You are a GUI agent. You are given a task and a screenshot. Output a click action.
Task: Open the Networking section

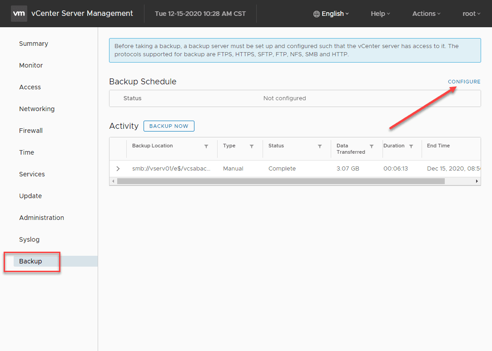(37, 109)
